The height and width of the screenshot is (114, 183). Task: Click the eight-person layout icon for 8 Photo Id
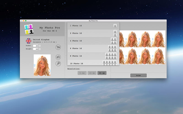pyautogui.click(x=111, y=56)
